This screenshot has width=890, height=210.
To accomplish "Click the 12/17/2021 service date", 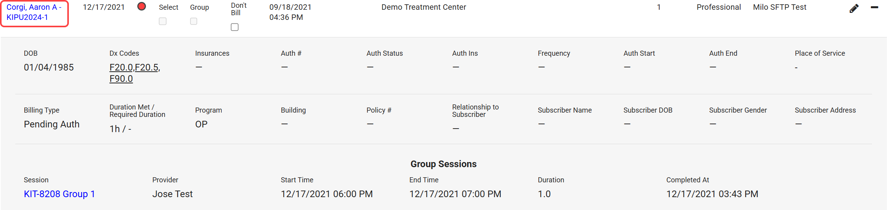I will coord(104,7).
